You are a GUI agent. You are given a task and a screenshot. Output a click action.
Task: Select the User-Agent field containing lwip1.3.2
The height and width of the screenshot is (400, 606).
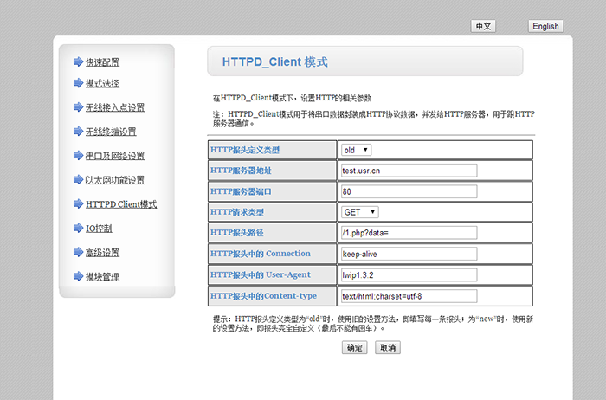[x=409, y=275]
